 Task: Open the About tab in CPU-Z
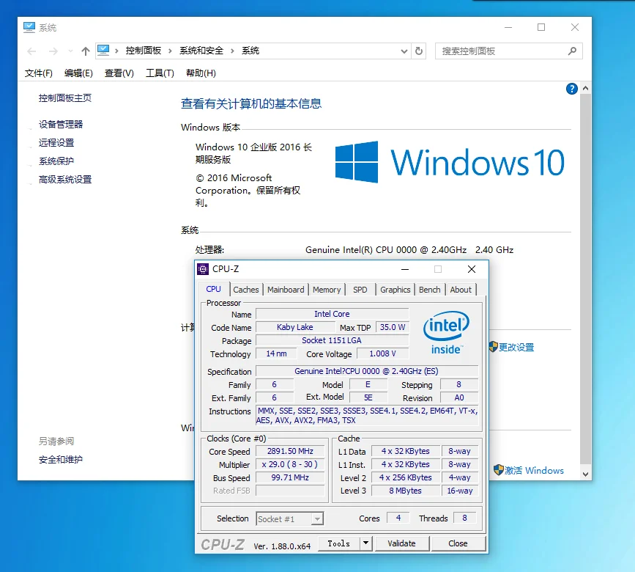(461, 290)
